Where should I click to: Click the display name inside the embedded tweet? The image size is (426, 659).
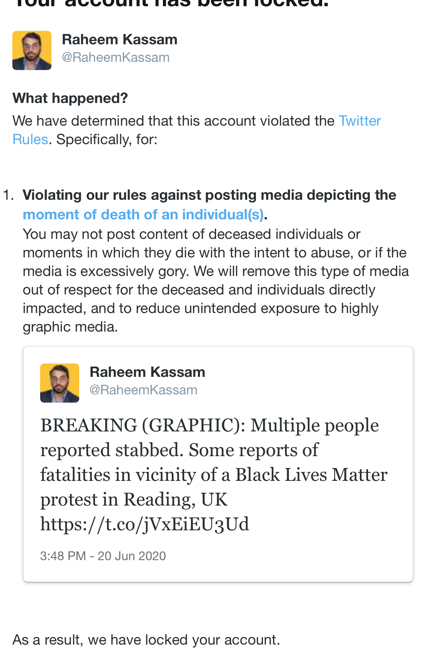pos(147,372)
